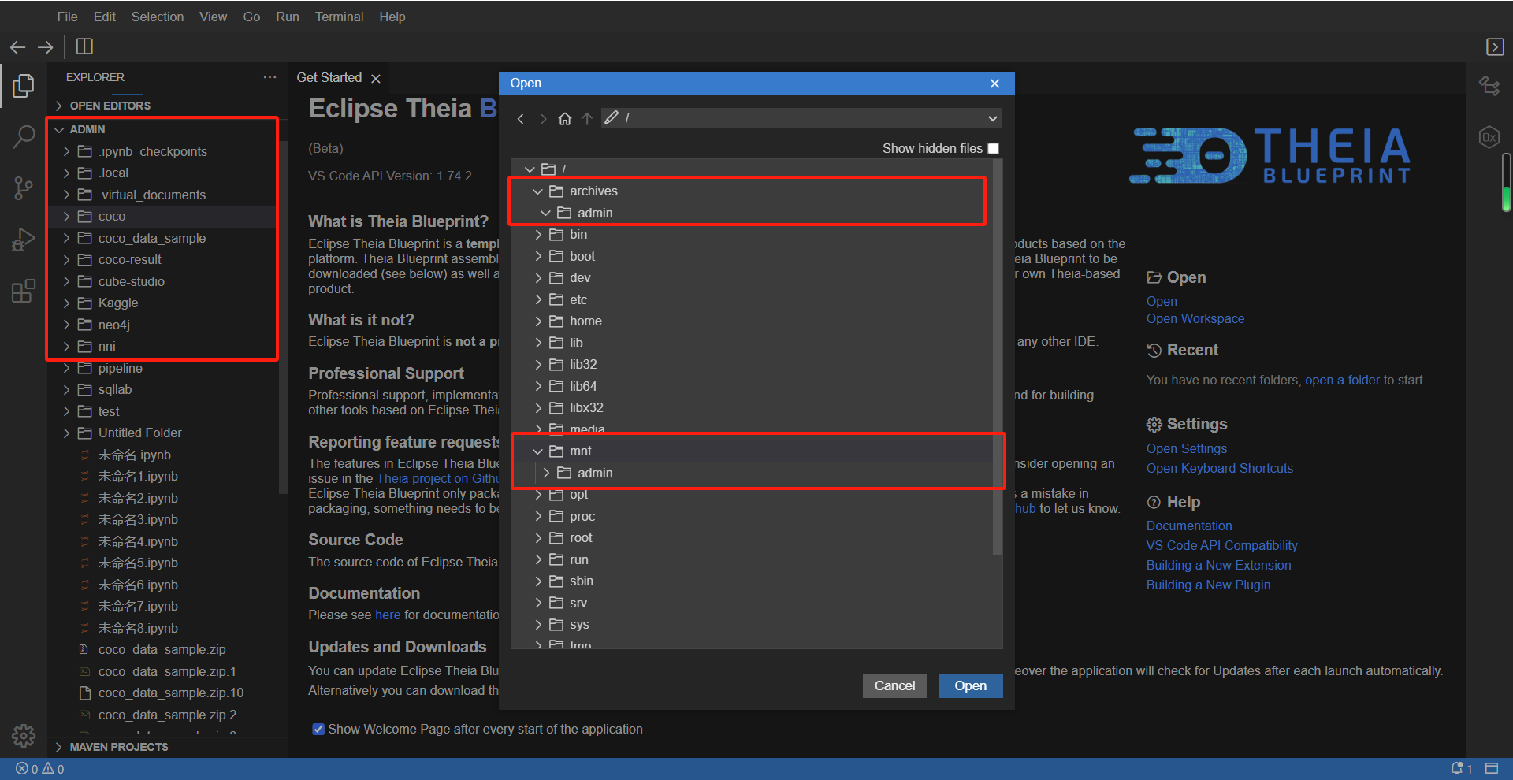
Task: Click the Open dialog vertical scrollbar
Action: 997,358
